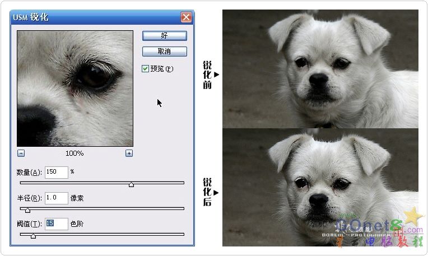
Task: Click the 数量 (Amount) slider handle
Action: coord(131,184)
